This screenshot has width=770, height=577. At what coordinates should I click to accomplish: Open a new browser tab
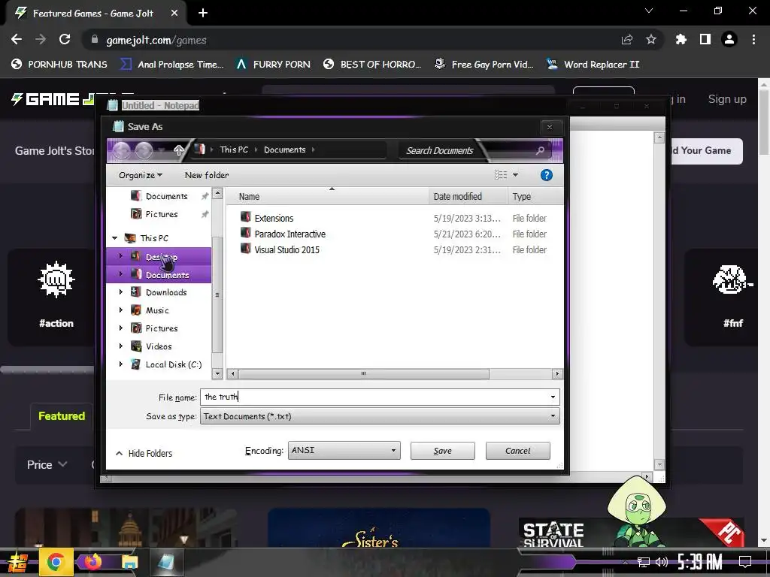pos(203,14)
